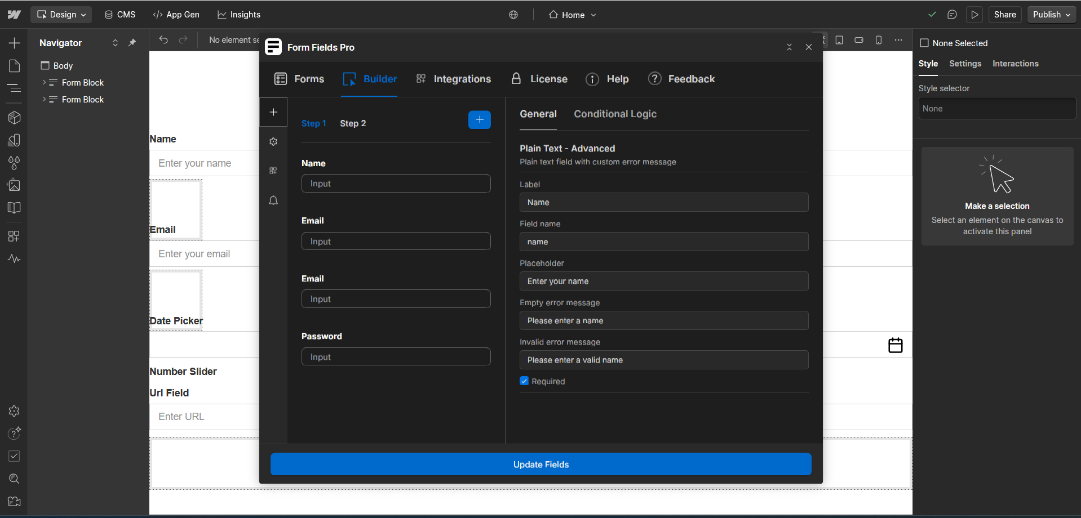Toggle the None Selected checkbox
Viewport: 1081px width, 518px height.
click(924, 43)
